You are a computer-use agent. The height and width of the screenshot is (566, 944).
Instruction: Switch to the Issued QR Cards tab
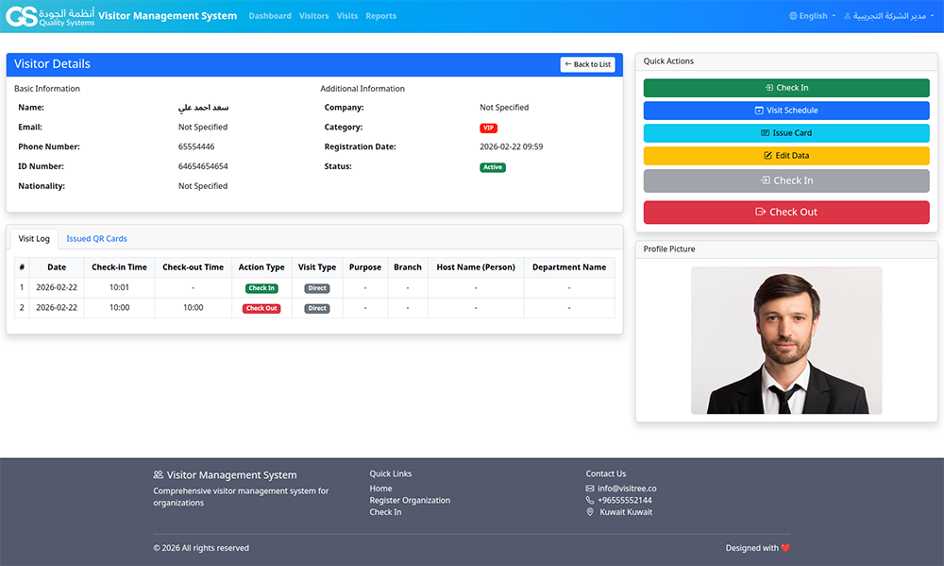95,238
